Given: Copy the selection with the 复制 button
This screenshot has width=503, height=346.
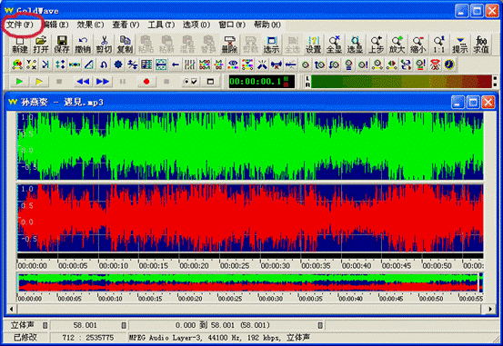Looking at the screenshot, I should click(125, 44).
